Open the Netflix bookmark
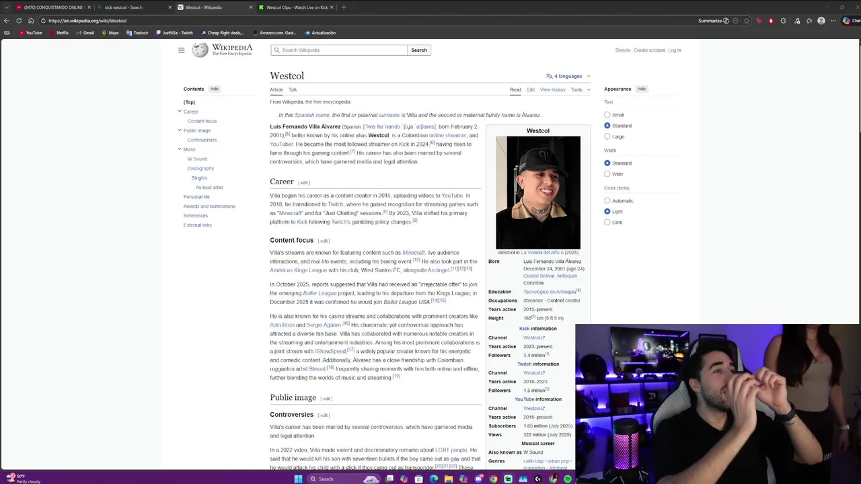Screen dimensions: 861x484 59,32
